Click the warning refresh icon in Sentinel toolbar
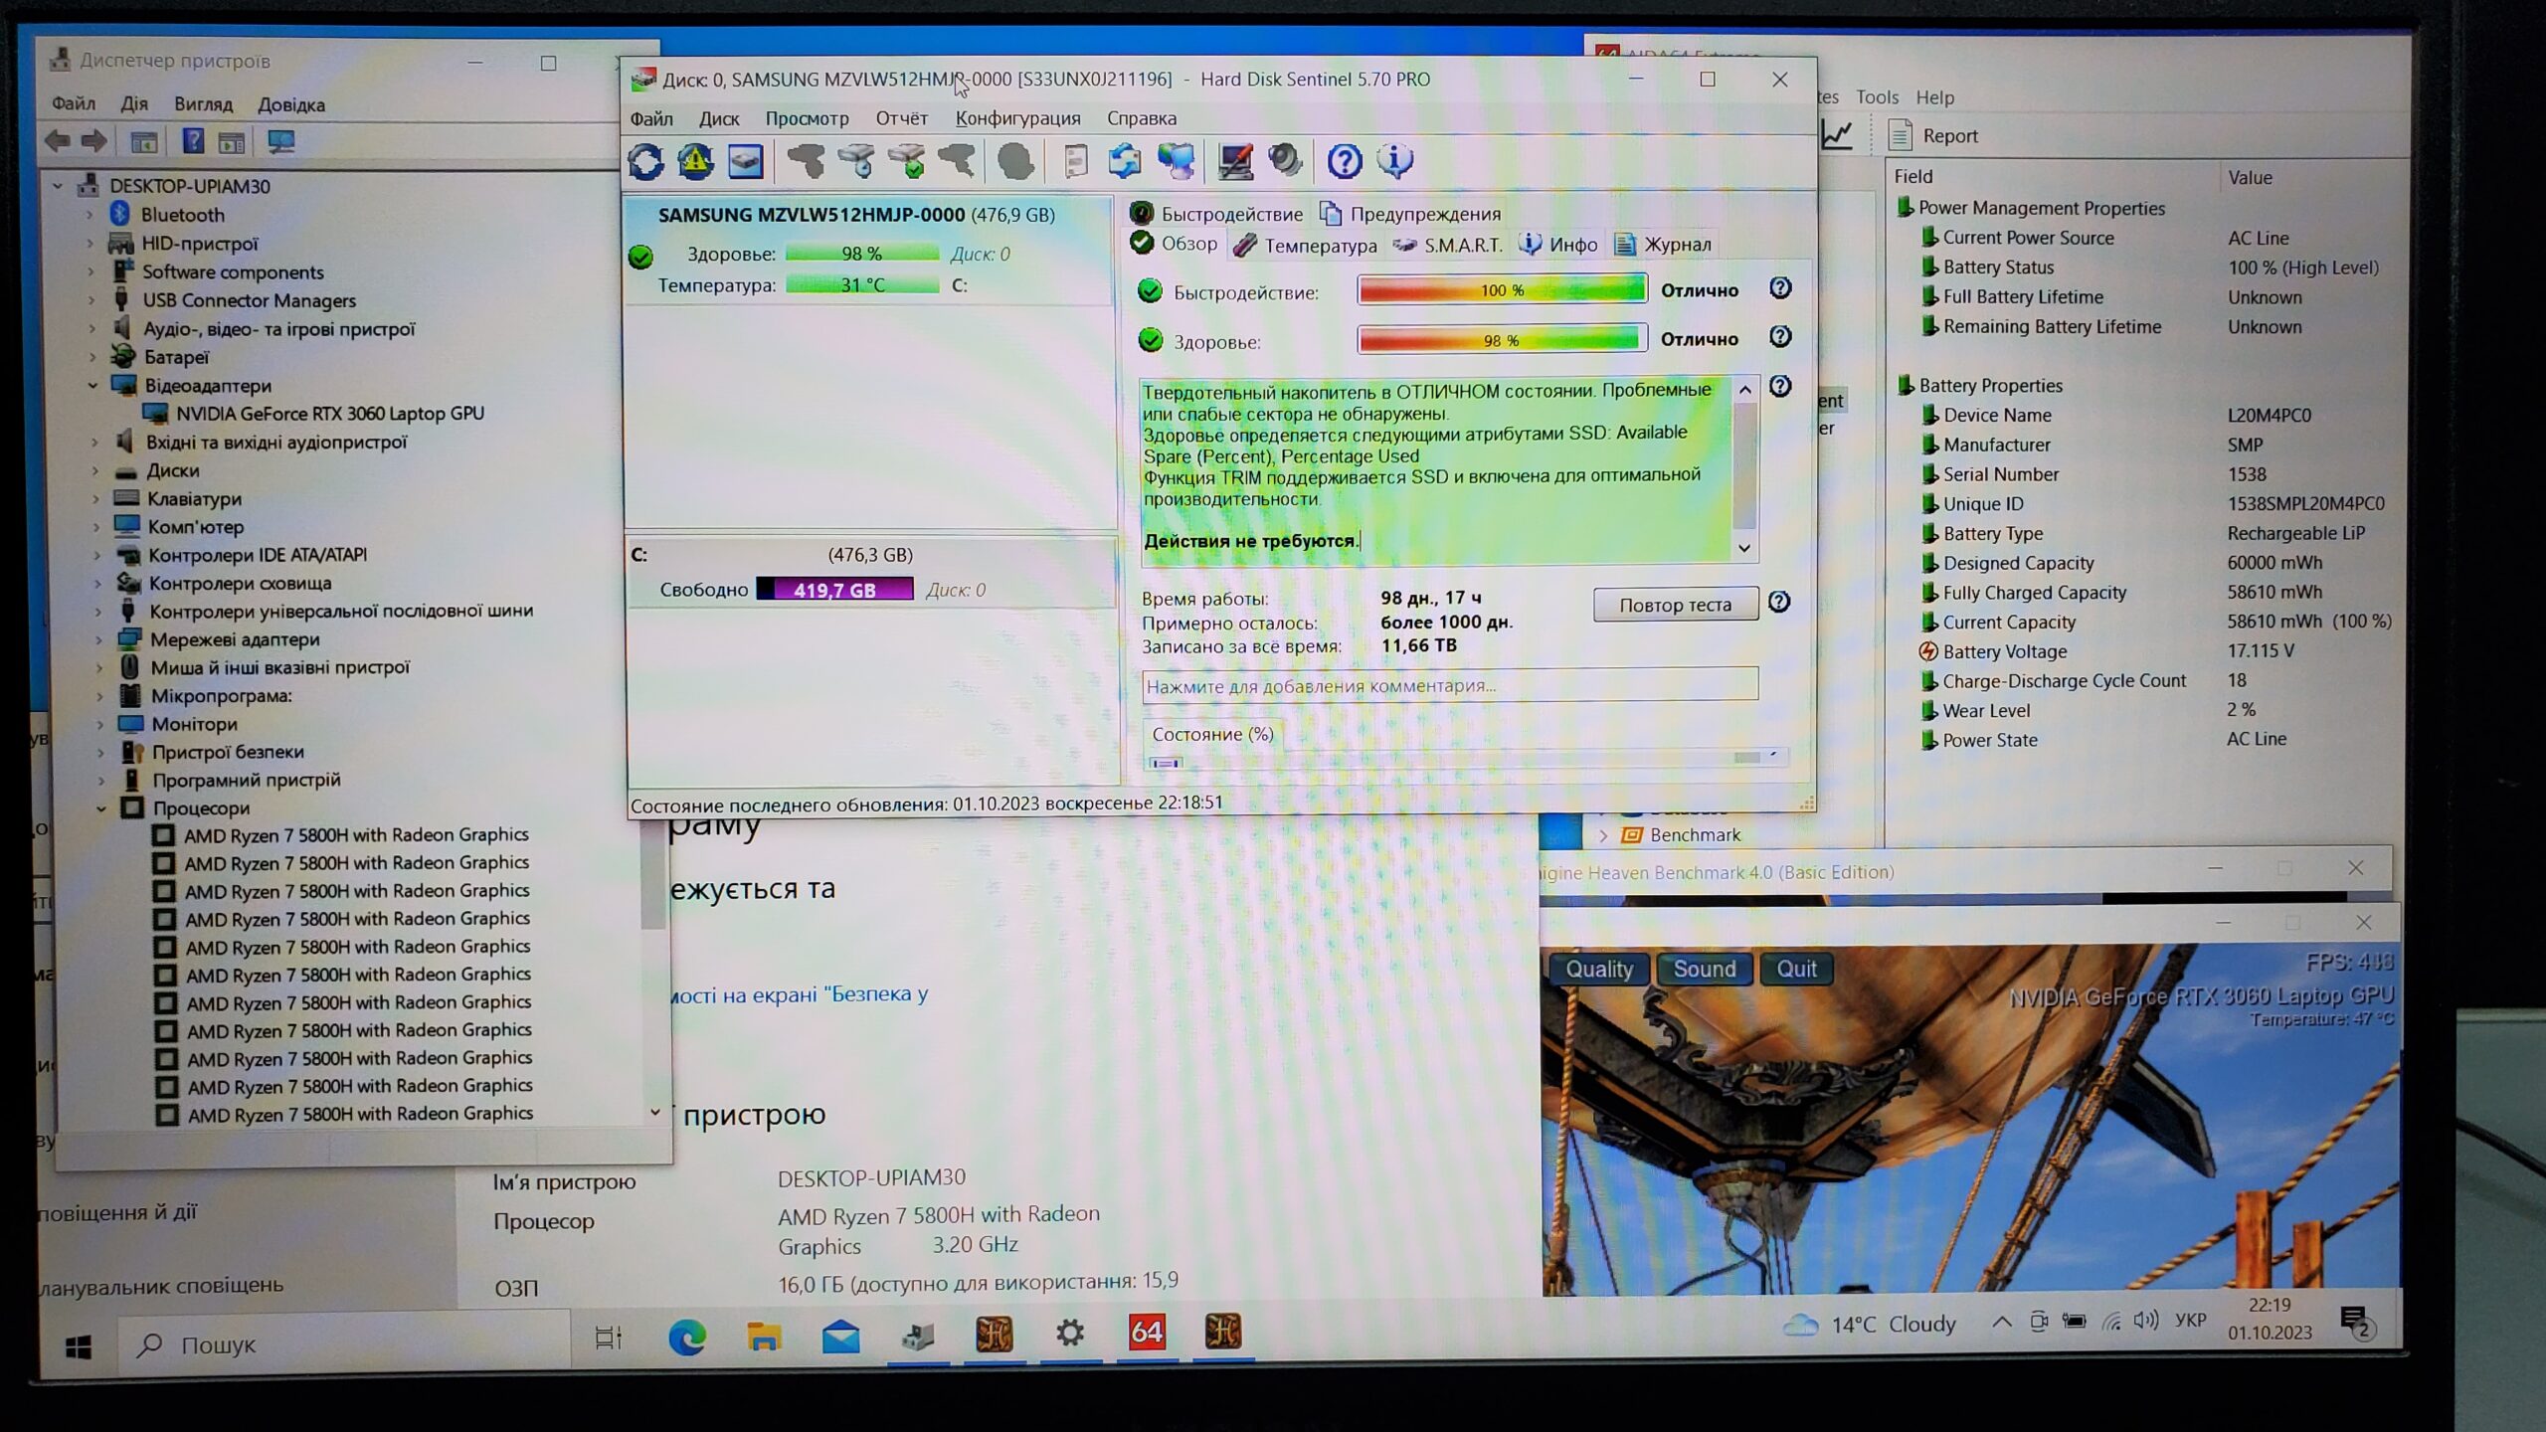Viewport: 2546px width, 1432px height. click(695, 161)
